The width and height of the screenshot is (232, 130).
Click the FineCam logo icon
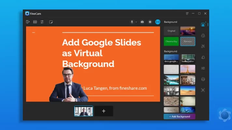(x=27, y=13)
